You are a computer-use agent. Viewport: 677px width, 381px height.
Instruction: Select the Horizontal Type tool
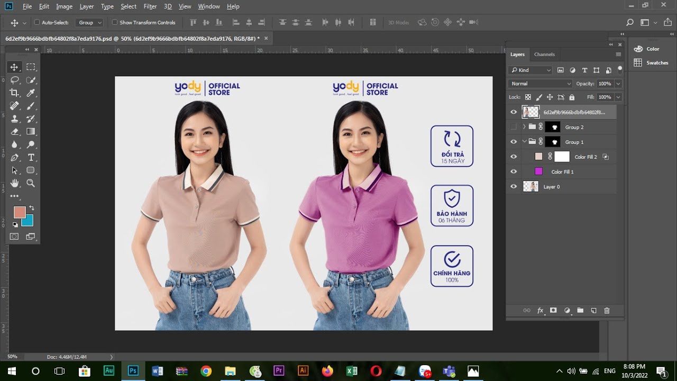click(x=31, y=157)
